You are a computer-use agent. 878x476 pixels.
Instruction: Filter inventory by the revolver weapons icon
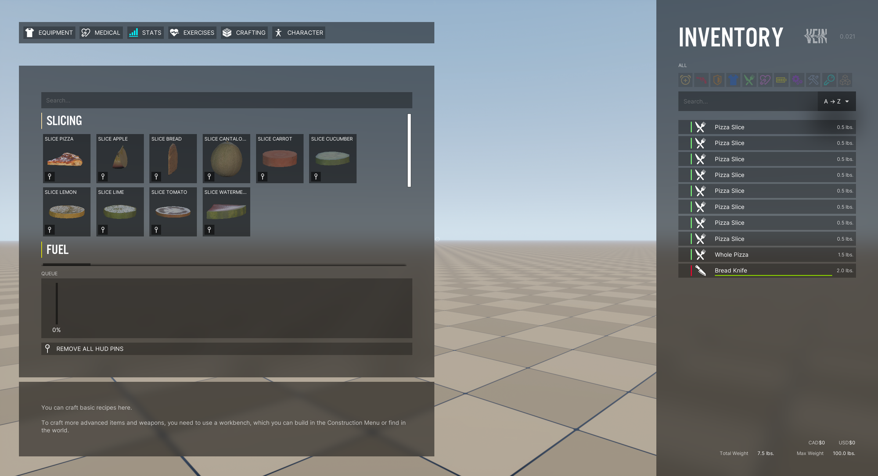[702, 80]
